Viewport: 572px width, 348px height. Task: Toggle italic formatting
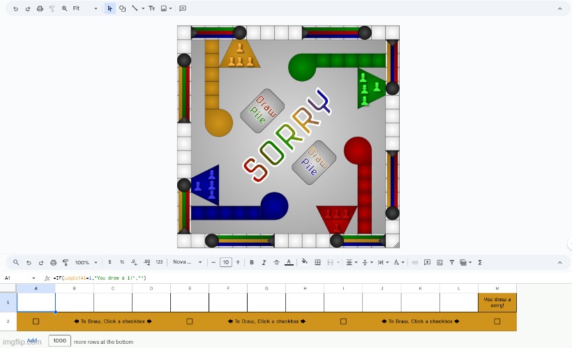pyautogui.click(x=264, y=262)
